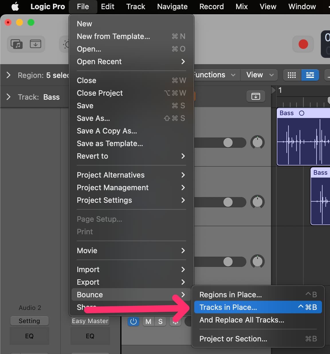Select the second Bass region below
The width and height of the screenshot is (330, 354).
tap(320, 196)
